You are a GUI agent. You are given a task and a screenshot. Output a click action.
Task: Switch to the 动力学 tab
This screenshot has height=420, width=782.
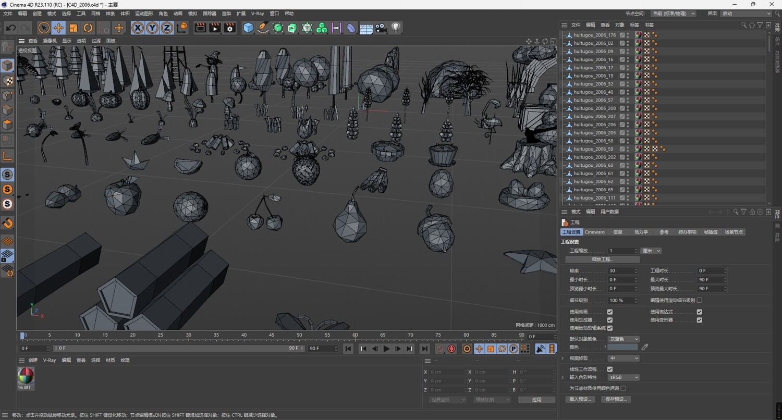pos(641,232)
